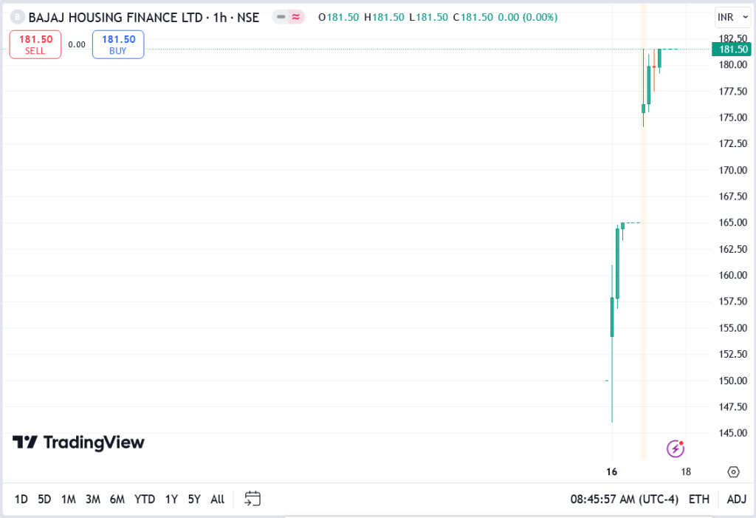
Task: Switch to the 5Y range
Action: click(x=194, y=500)
